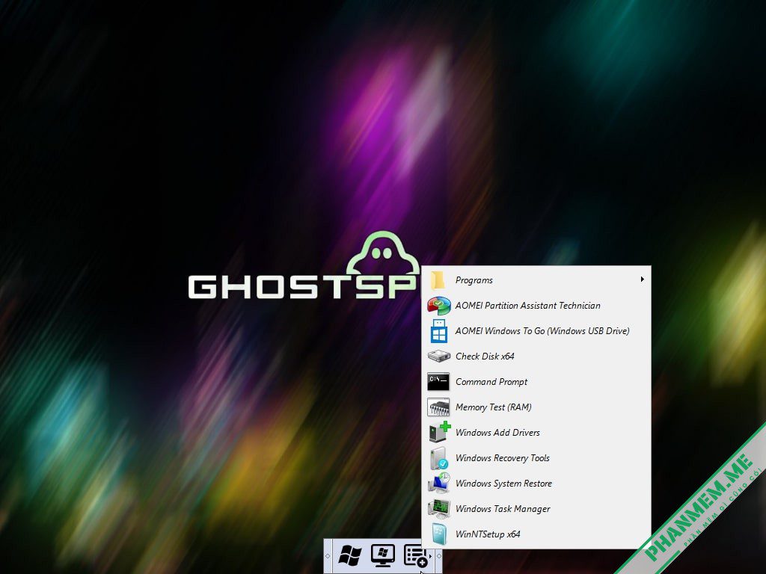The height and width of the screenshot is (574, 766).
Task: Open Windows Add Drivers
Action: click(x=536, y=433)
